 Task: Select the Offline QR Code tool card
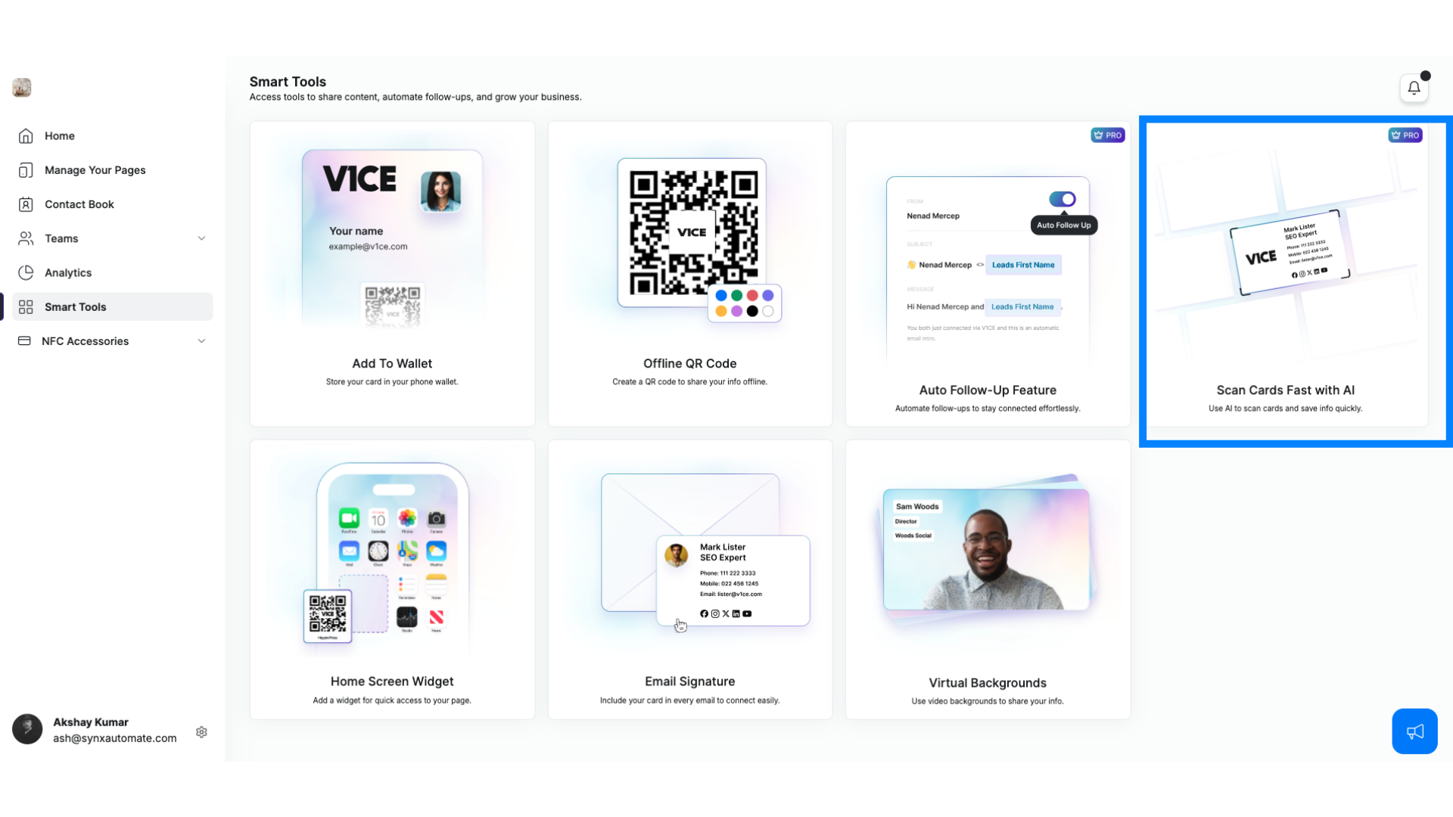point(689,269)
